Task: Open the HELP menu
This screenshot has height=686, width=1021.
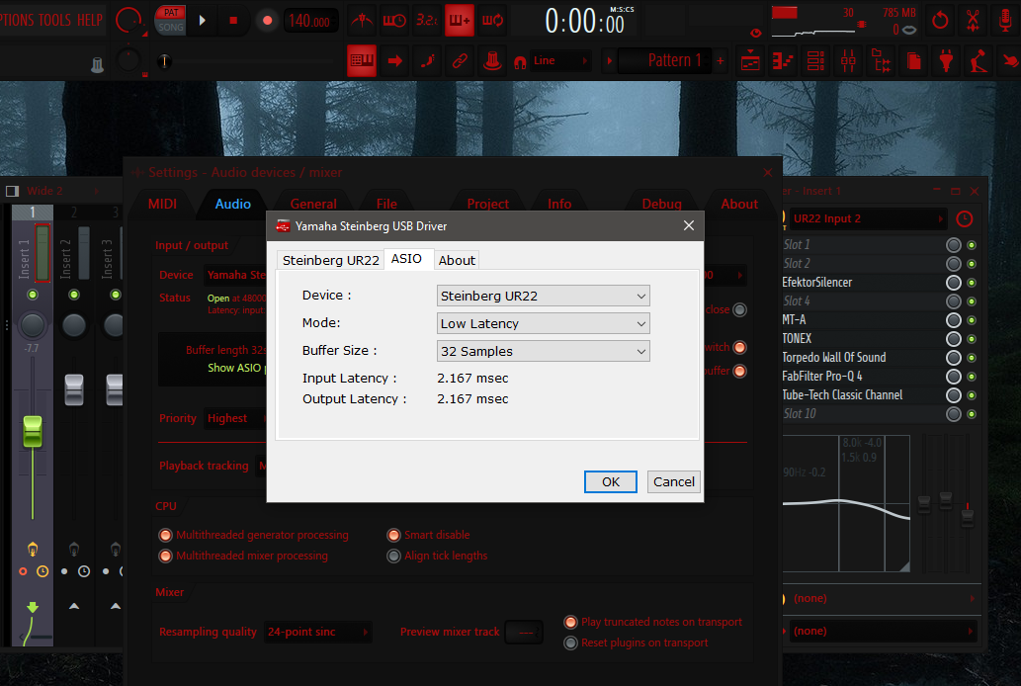Action: tap(90, 20)
